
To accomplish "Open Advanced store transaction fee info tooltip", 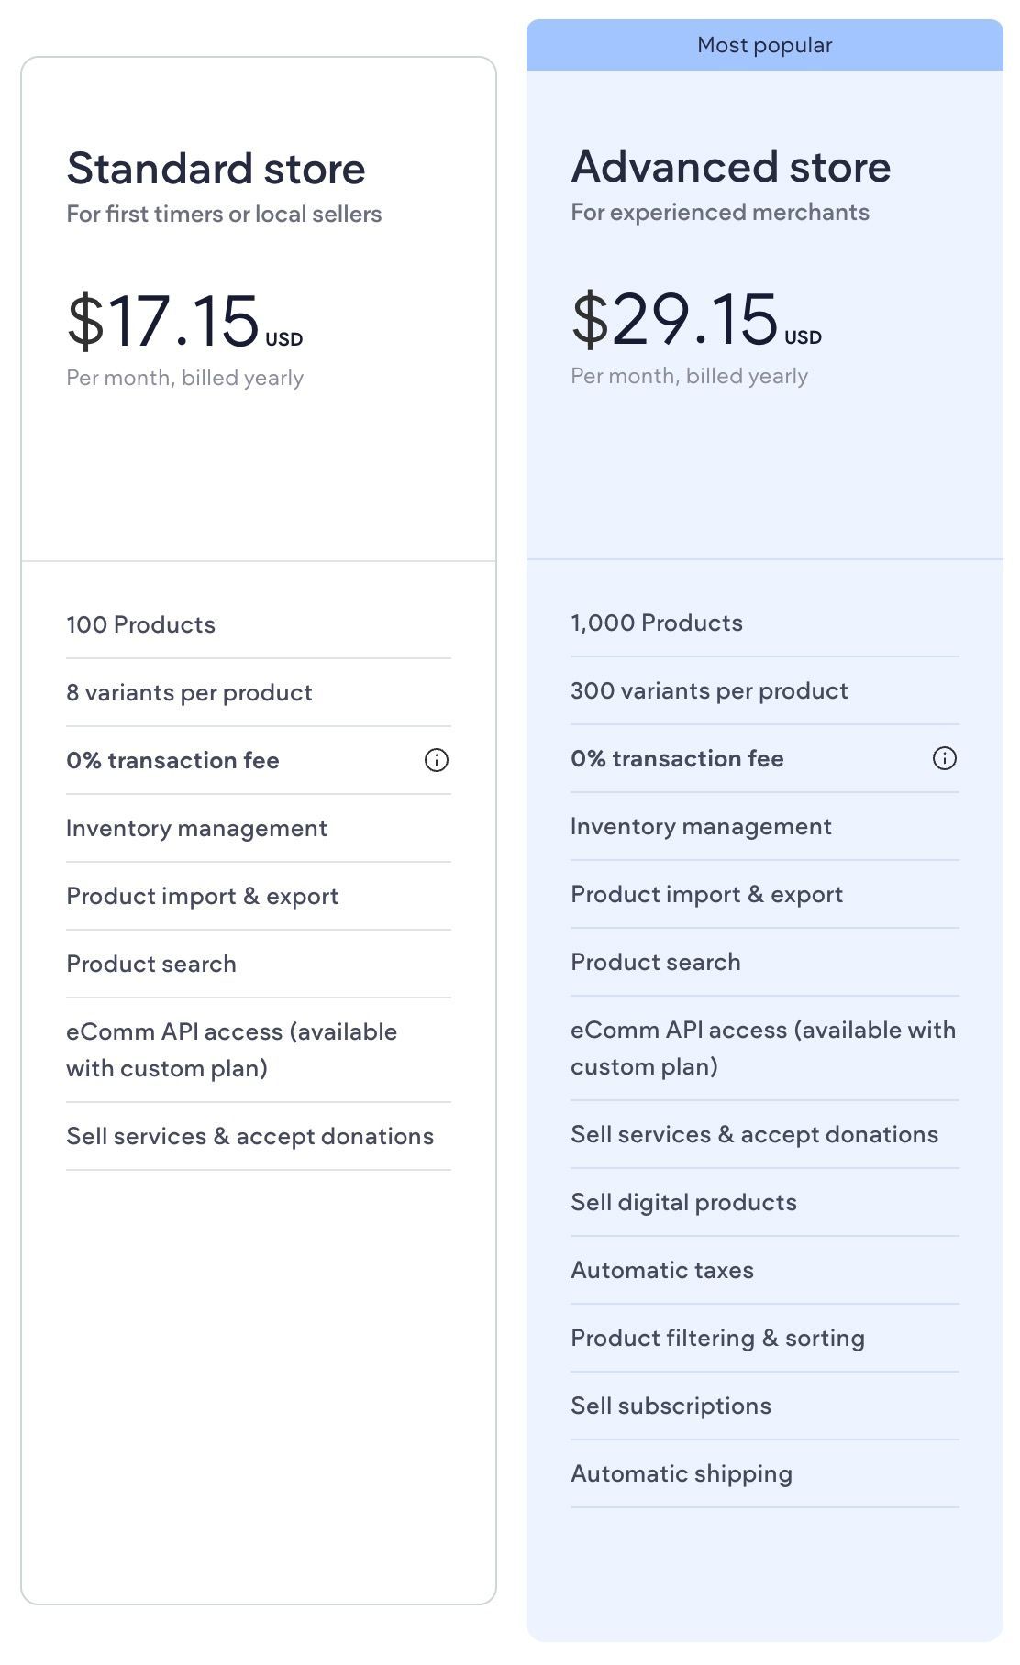I will 946,758.
